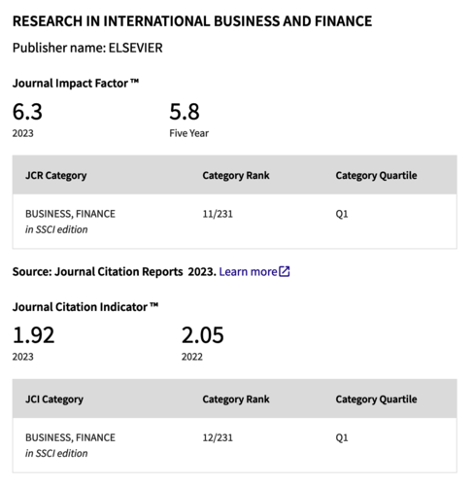This screenshot has width=474, height=486.
Task: Click Q1 quartile in the JCI table
Action: coord(342,437)
